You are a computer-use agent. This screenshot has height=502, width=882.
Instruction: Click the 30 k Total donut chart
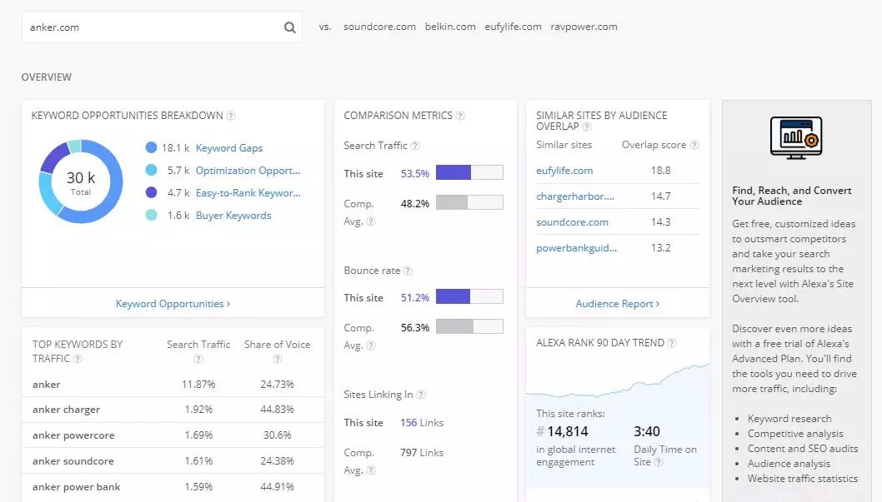[x=81, y=181]
